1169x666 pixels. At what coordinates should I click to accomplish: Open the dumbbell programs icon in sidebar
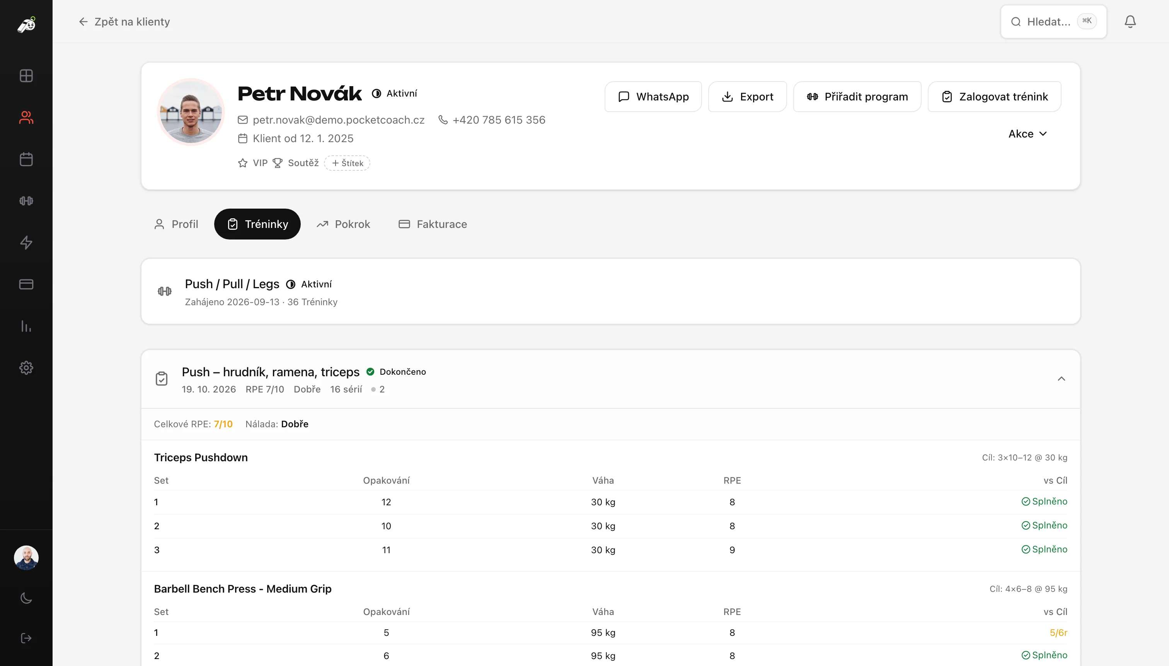click(x=26, y=201)
